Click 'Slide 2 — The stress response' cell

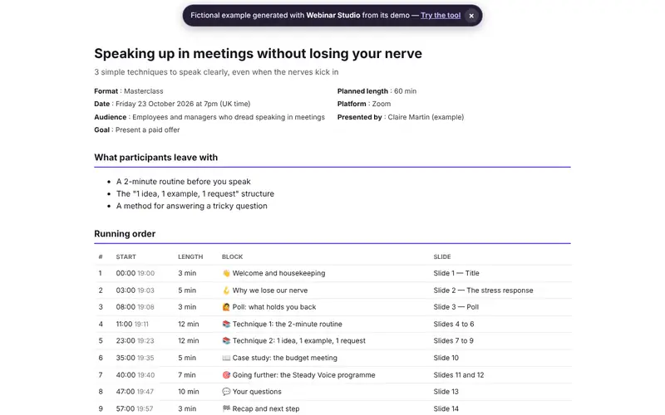483,290
